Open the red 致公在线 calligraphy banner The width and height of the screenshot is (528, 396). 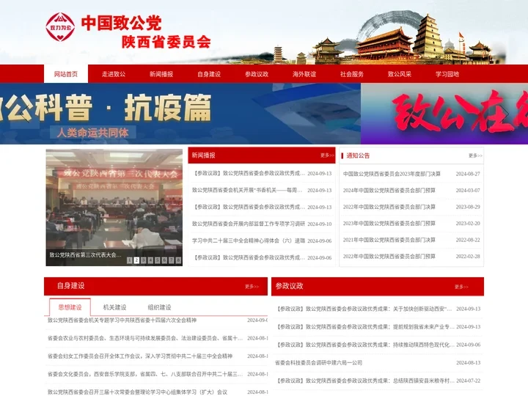pos(444,114)
